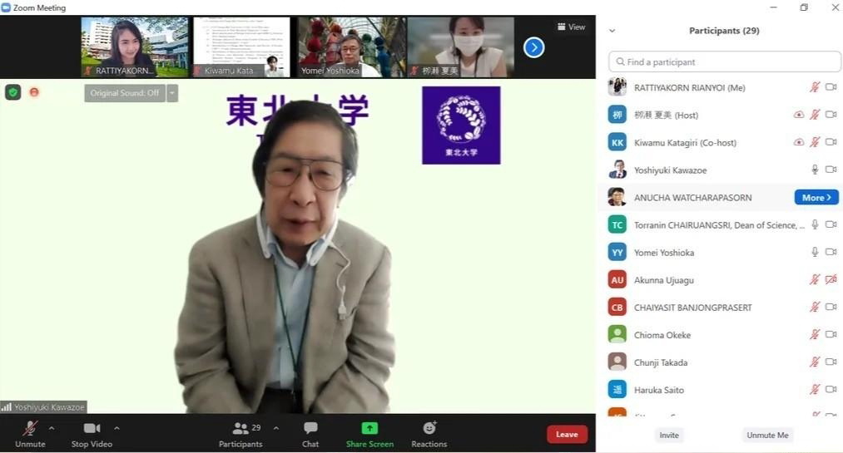This screenshot has width=843, height=453.
Task: Toggle Unmute microphone in toolbar
Action: [x=30, y=434]
